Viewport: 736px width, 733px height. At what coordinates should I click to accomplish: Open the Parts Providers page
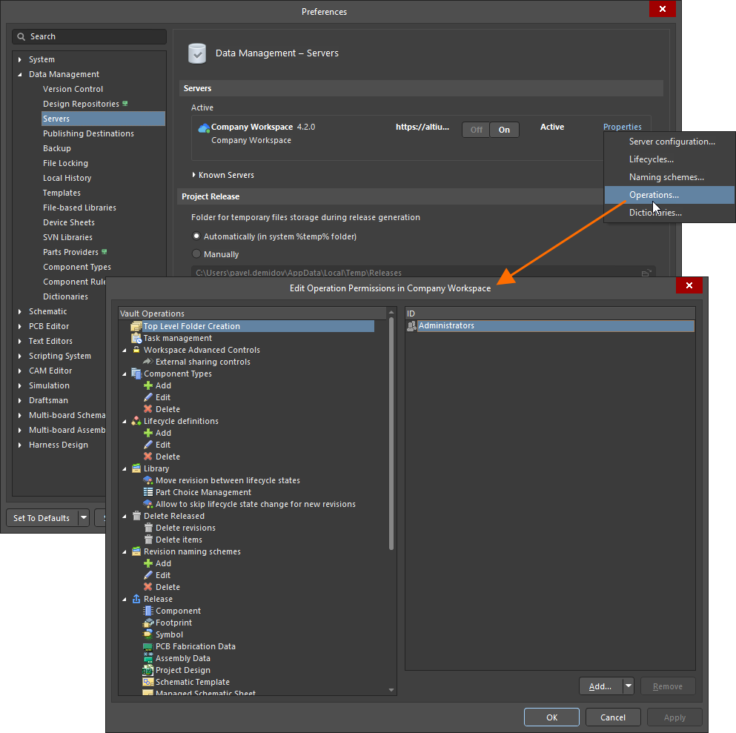coord(70,252)
